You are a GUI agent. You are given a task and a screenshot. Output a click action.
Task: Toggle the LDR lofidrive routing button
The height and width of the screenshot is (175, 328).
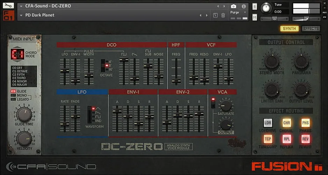coord(268,123)
